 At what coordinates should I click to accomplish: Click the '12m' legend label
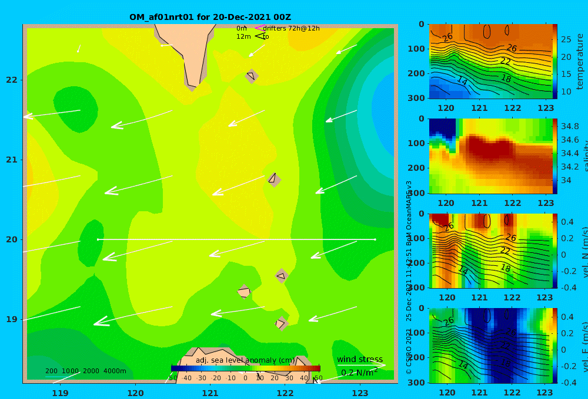243,36
